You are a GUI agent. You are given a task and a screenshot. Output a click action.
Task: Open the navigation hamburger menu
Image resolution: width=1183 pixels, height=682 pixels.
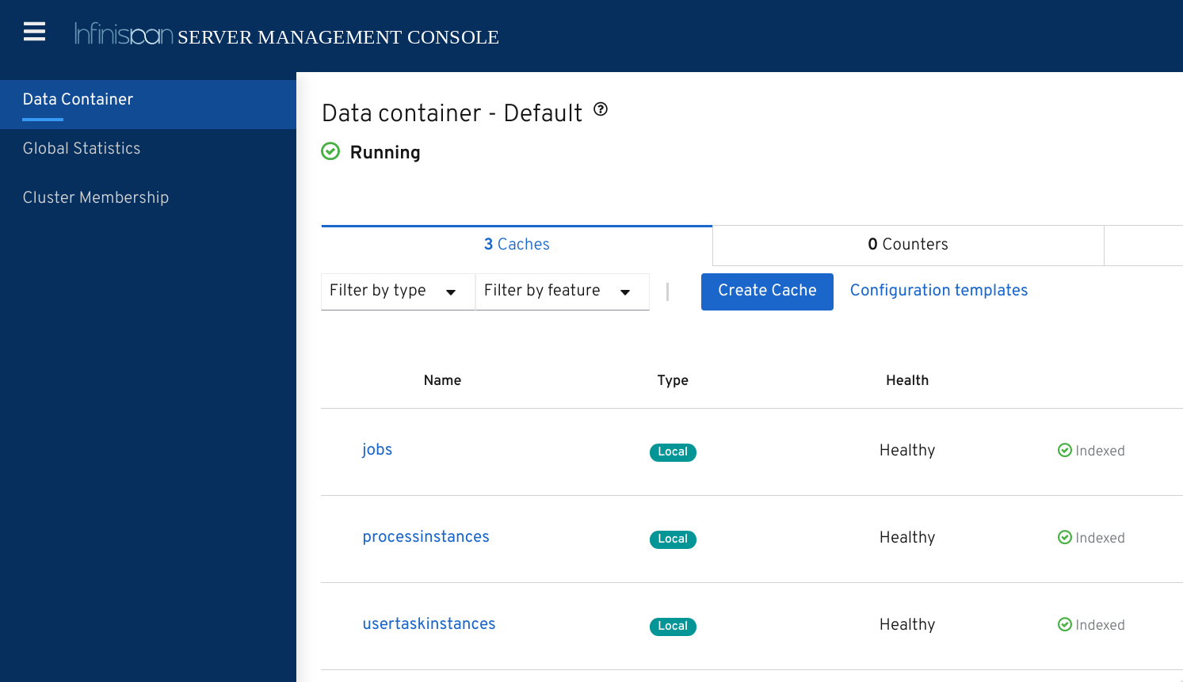34,32
